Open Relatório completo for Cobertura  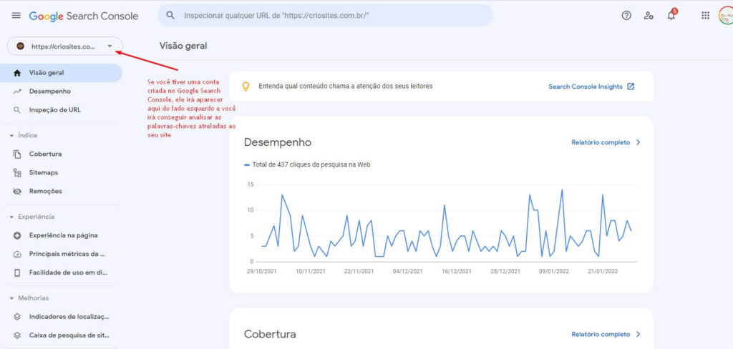[x=601, y=335]
